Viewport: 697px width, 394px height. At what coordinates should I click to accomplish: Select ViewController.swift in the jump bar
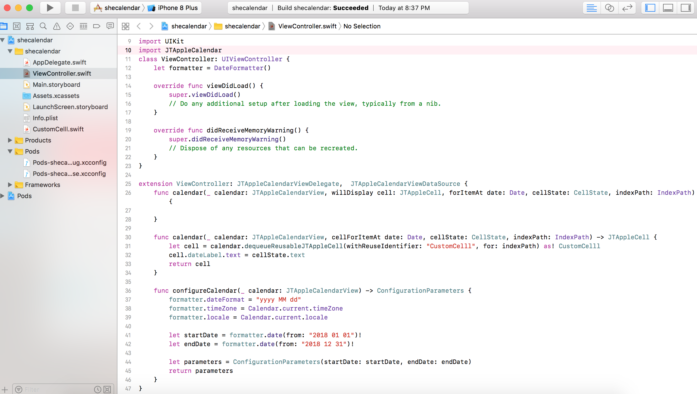tap(307, 26)
